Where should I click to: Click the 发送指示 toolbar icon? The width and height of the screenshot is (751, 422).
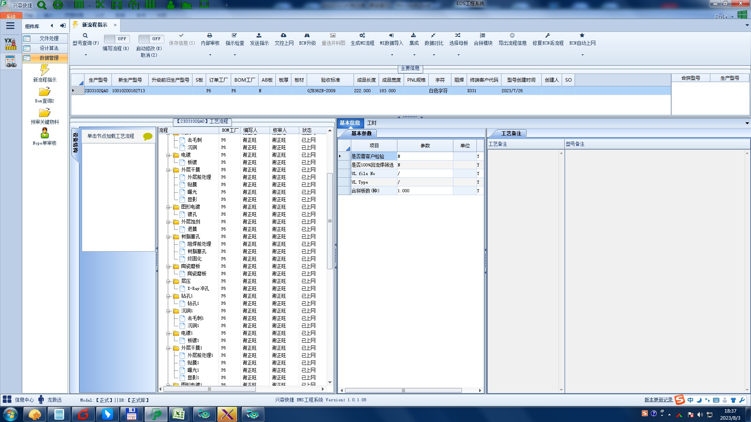pyautogui.click(x=259, y=36)
